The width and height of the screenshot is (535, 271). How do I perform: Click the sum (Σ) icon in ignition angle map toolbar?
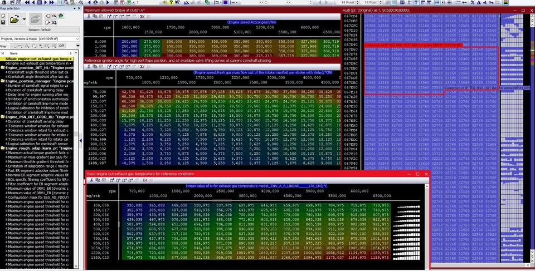(141, 66)
